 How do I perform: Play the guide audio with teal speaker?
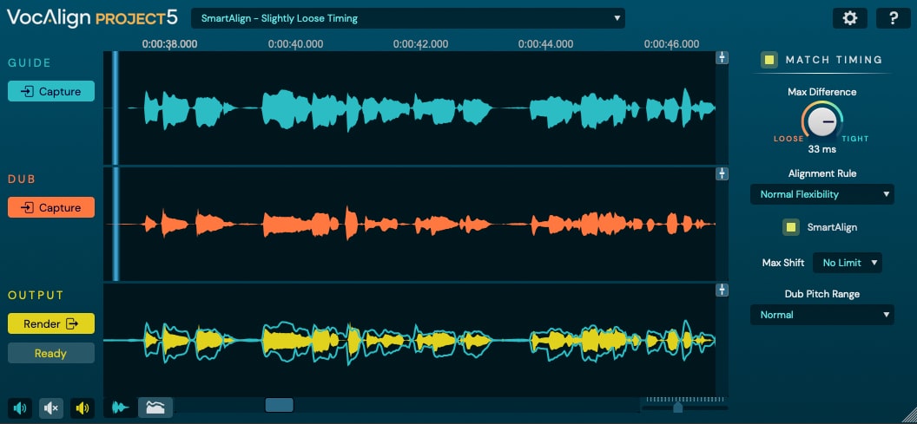point(19,408)
